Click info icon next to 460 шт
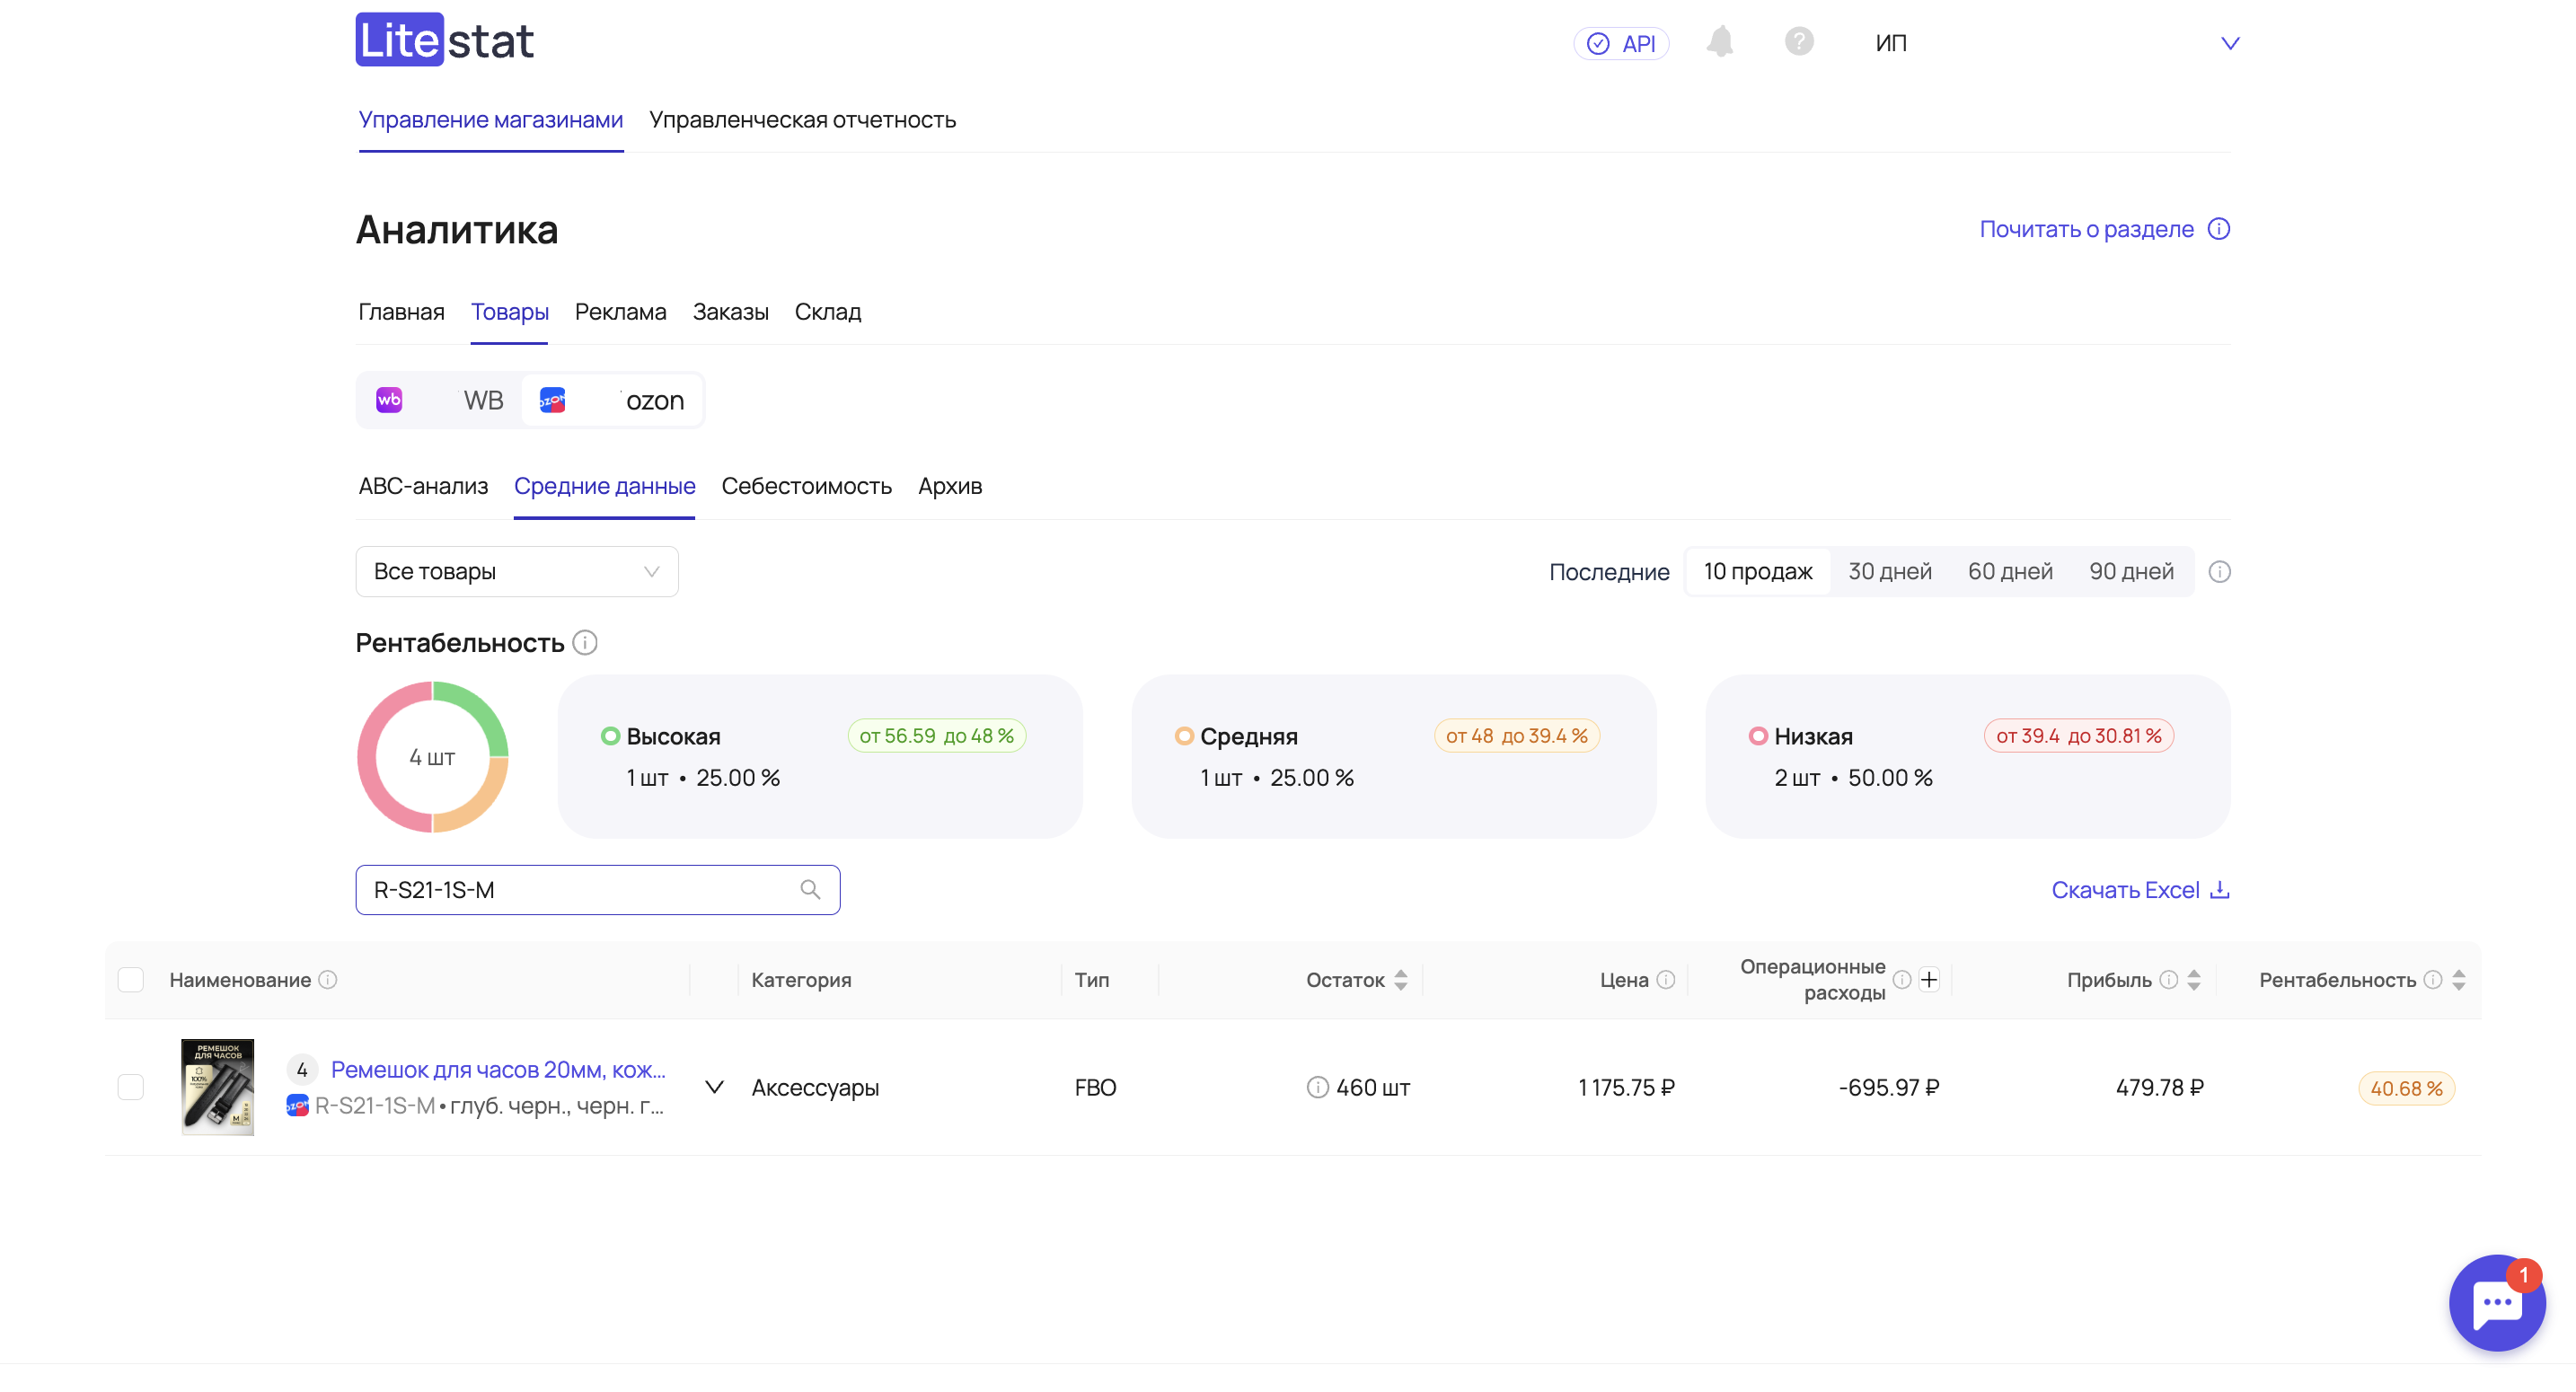The width and height of the screenshot is (2576, 1392). (1317, 1087)
